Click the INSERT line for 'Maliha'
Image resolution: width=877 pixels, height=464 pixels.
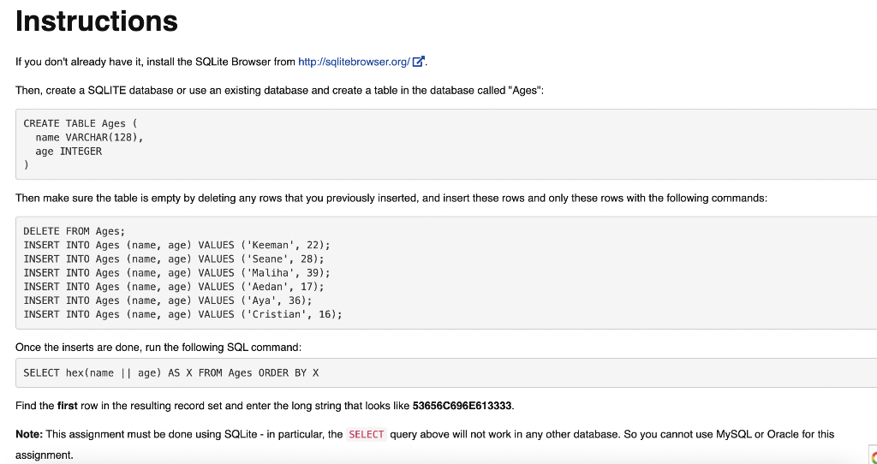[176, 273]
